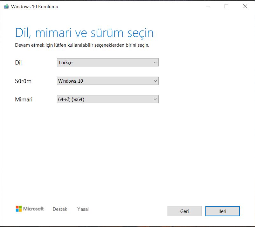The image size is (255, 227).
Task: Click the chevron arrow of the Dil dropdown
Action: pyautogui.click(x=155, y=63)
